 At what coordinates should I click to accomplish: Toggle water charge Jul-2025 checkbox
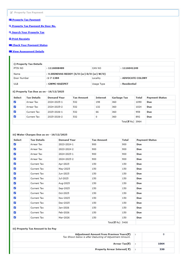coord(15,178)
